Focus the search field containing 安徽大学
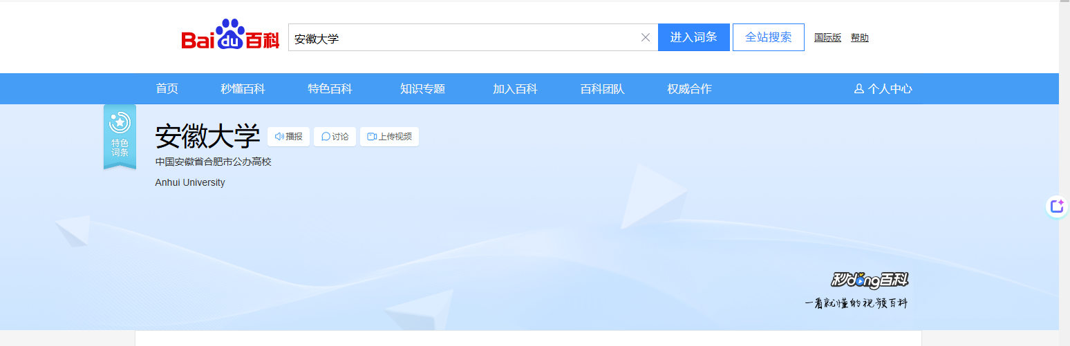Viewport: 1070px width, 346px height. tap(463, 37)
